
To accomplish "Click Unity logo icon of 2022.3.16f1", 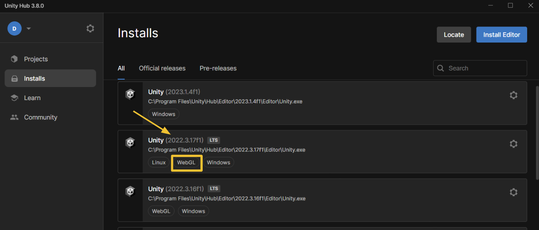I will coord(130,191).
